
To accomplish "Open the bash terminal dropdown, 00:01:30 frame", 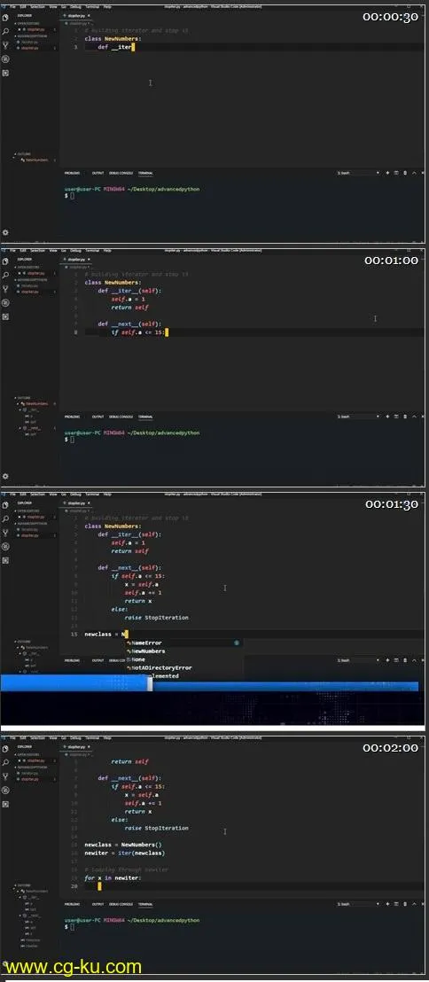I will coord(357,659).
